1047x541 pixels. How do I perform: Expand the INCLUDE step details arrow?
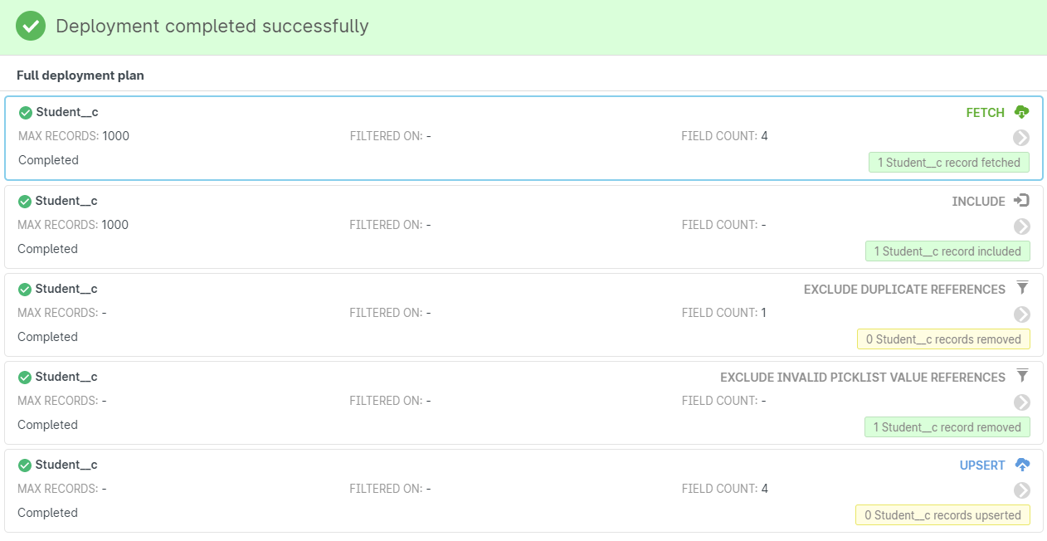coord(1021,227)
